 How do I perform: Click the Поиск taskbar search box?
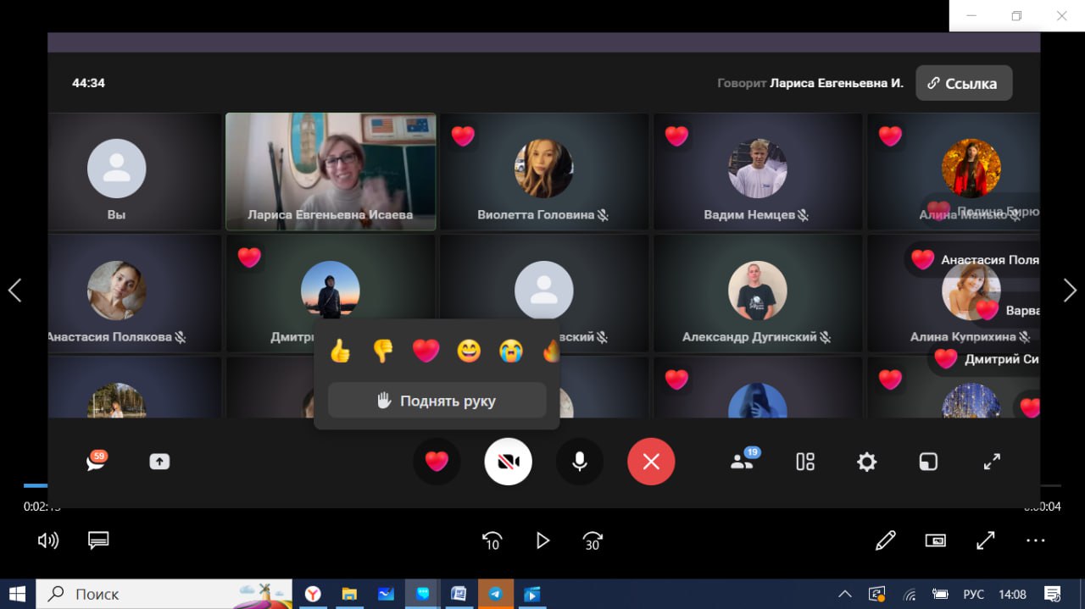coord(164,594)
